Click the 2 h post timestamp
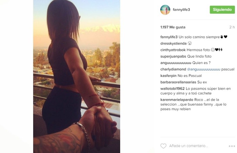The width and height of the screenshot is (237, 153). coord(232,27)
